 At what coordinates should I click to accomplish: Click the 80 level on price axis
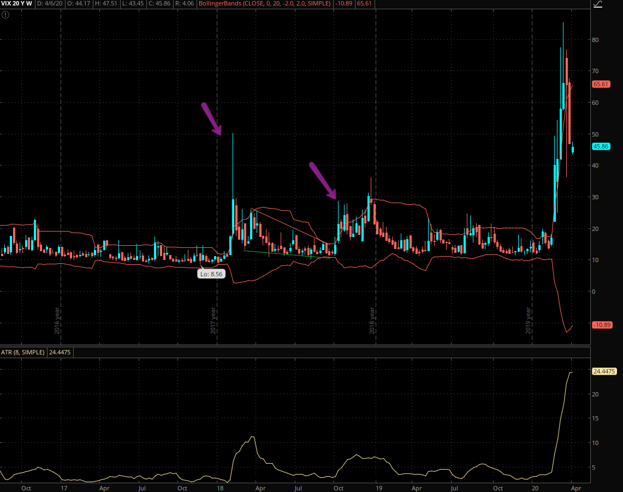(x=598, y=40)
